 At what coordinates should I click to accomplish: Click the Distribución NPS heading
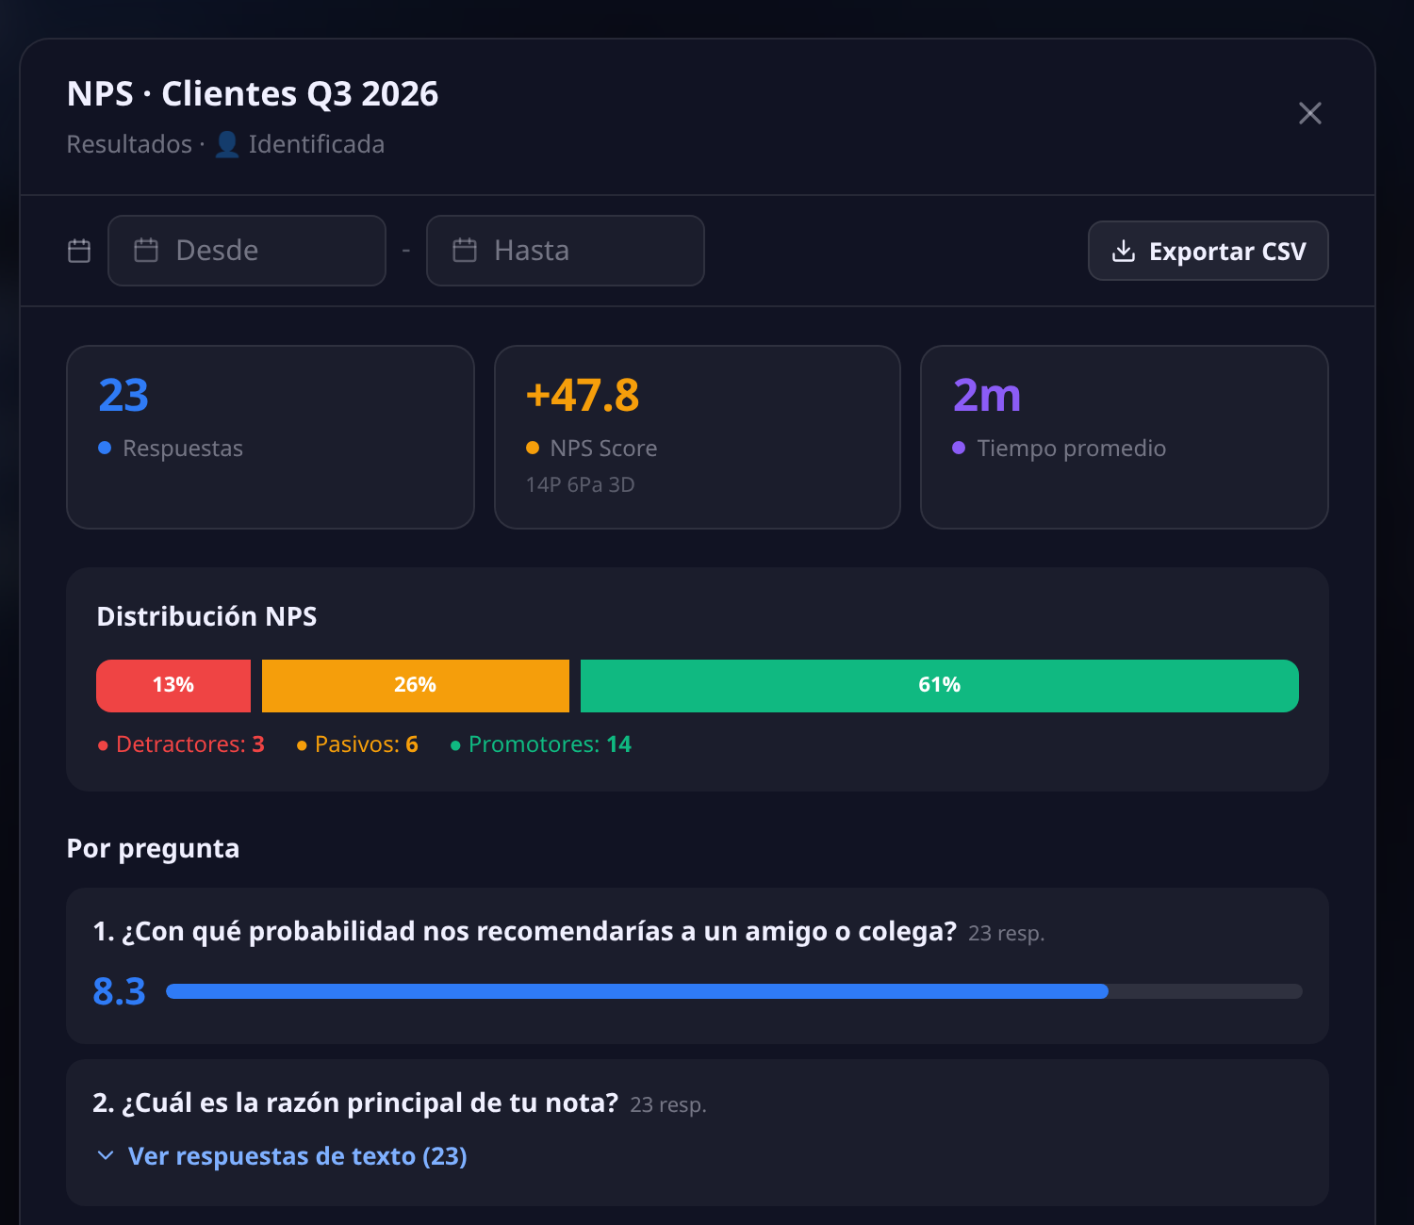click(x=207, y=616)
